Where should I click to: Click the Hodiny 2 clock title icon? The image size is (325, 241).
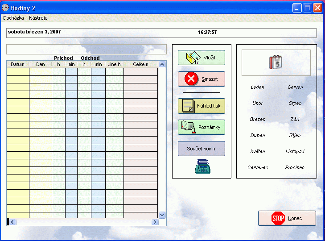[x=5, y=8]
